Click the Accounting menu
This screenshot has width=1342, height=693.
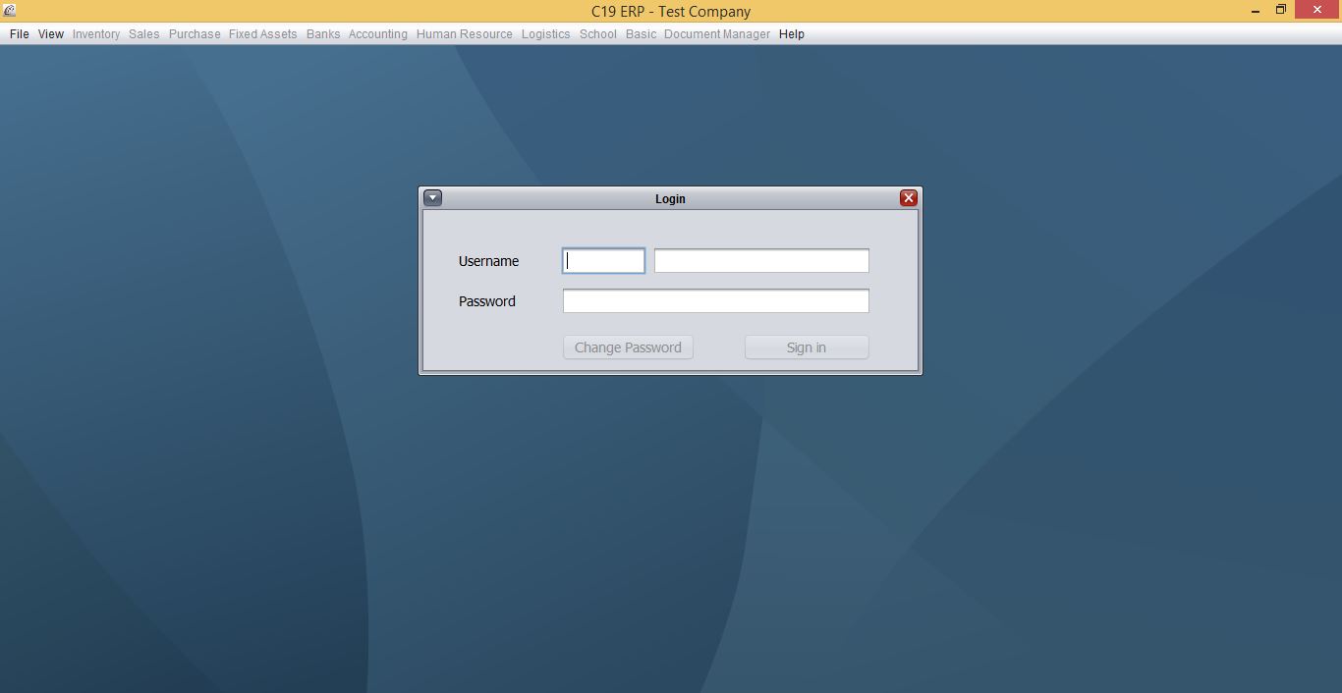click(x=377, y=34)
